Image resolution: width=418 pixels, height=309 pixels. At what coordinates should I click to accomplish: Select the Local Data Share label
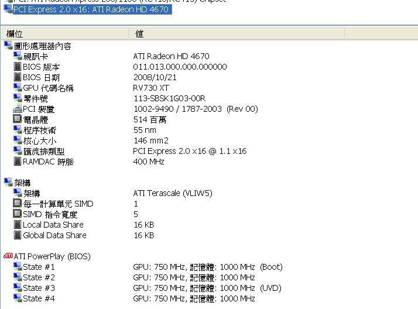(53, 225)
